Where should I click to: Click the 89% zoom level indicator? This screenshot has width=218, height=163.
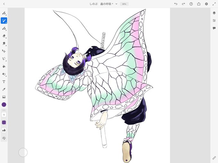[124, 4]
